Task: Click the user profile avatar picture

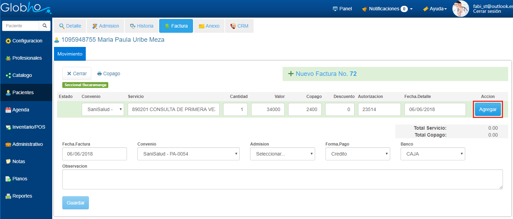Action: 460,9
